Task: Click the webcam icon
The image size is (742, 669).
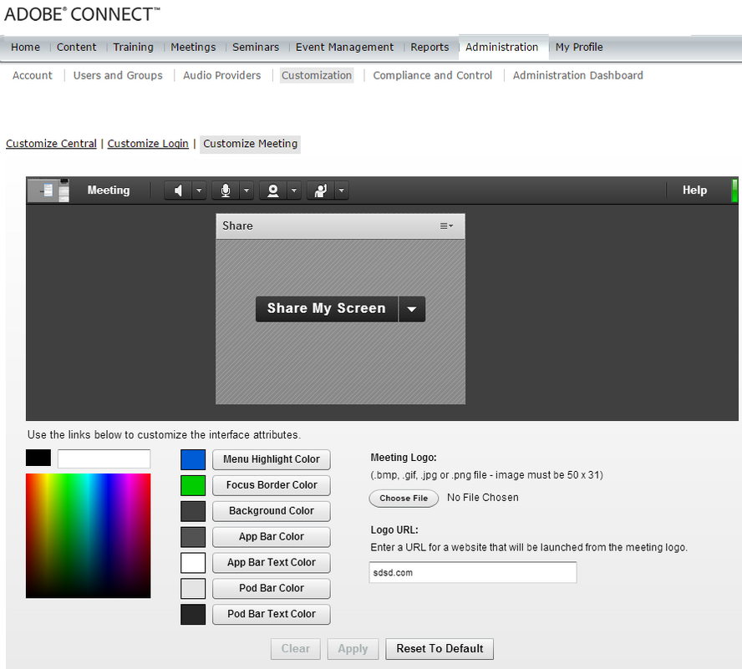Action: click(273, 190)
